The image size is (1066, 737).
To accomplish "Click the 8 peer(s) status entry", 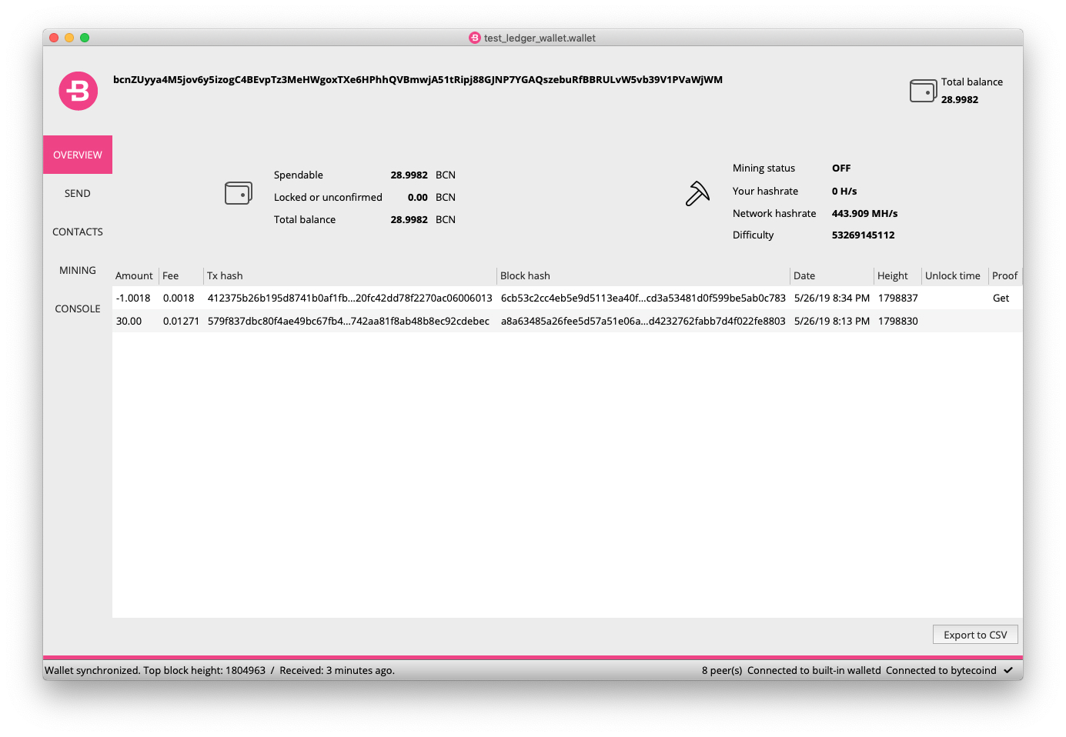I will point(722,671).
